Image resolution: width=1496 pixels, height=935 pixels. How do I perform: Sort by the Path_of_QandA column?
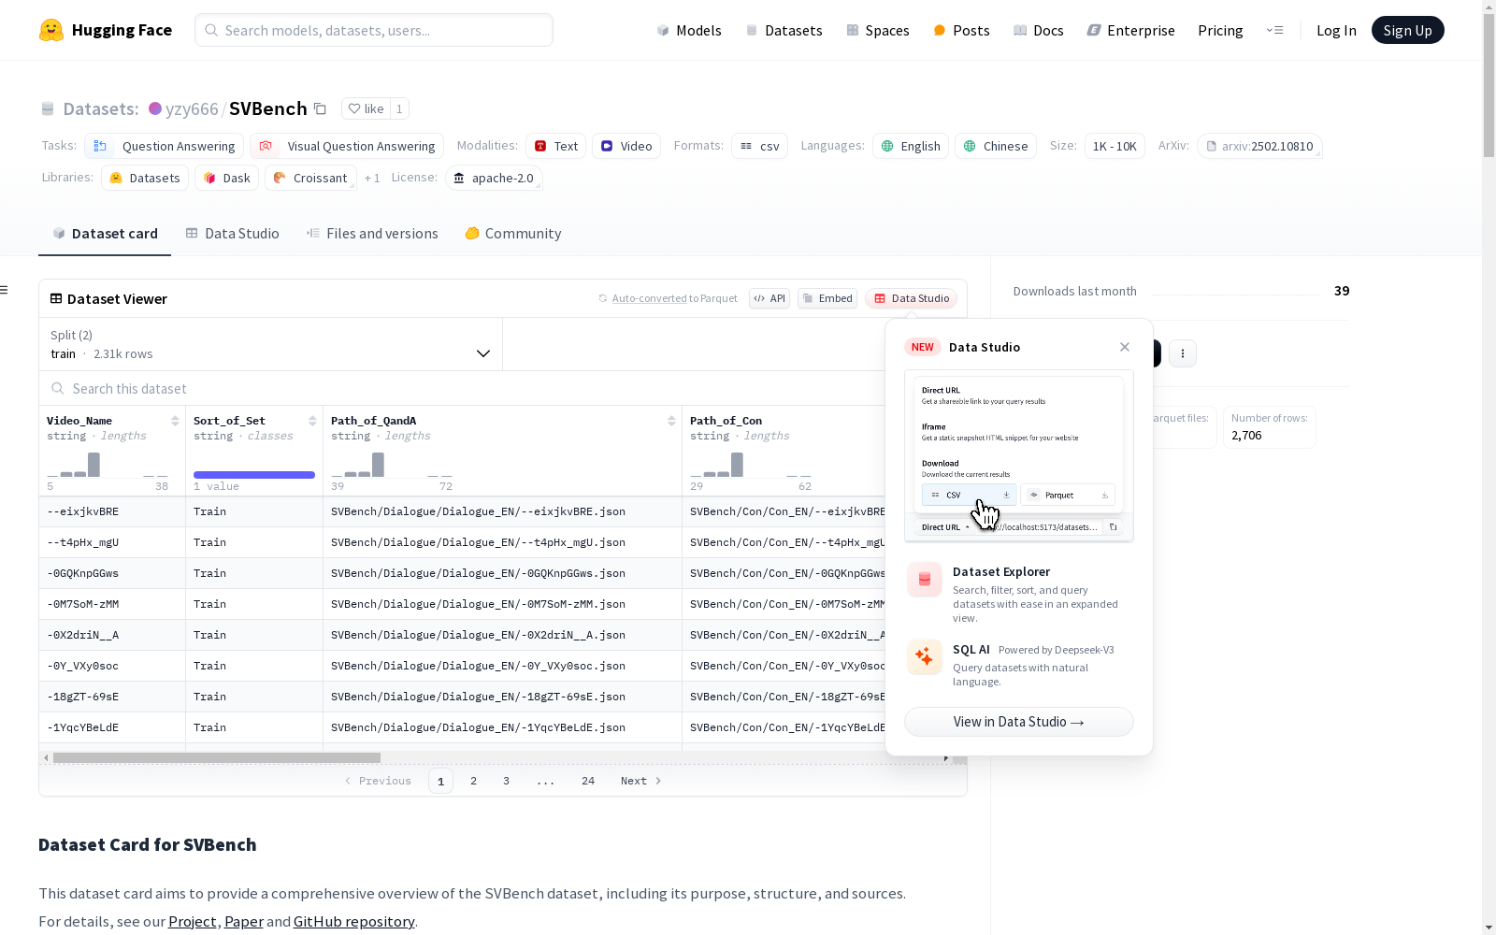(x=671, y=421)
